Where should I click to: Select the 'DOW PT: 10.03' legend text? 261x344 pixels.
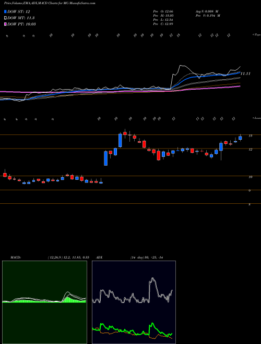21,24
